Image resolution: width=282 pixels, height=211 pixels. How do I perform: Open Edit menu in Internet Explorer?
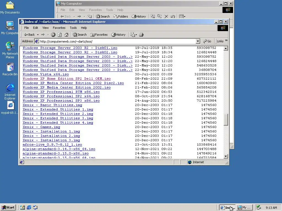pos(36,28)
